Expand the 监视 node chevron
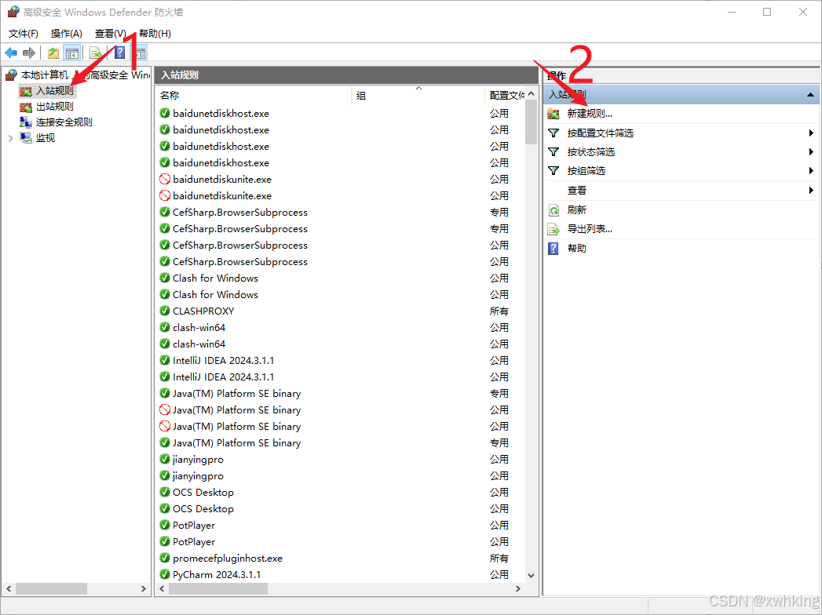Viewport: 822px width, 615px height. tap(10, 138)
